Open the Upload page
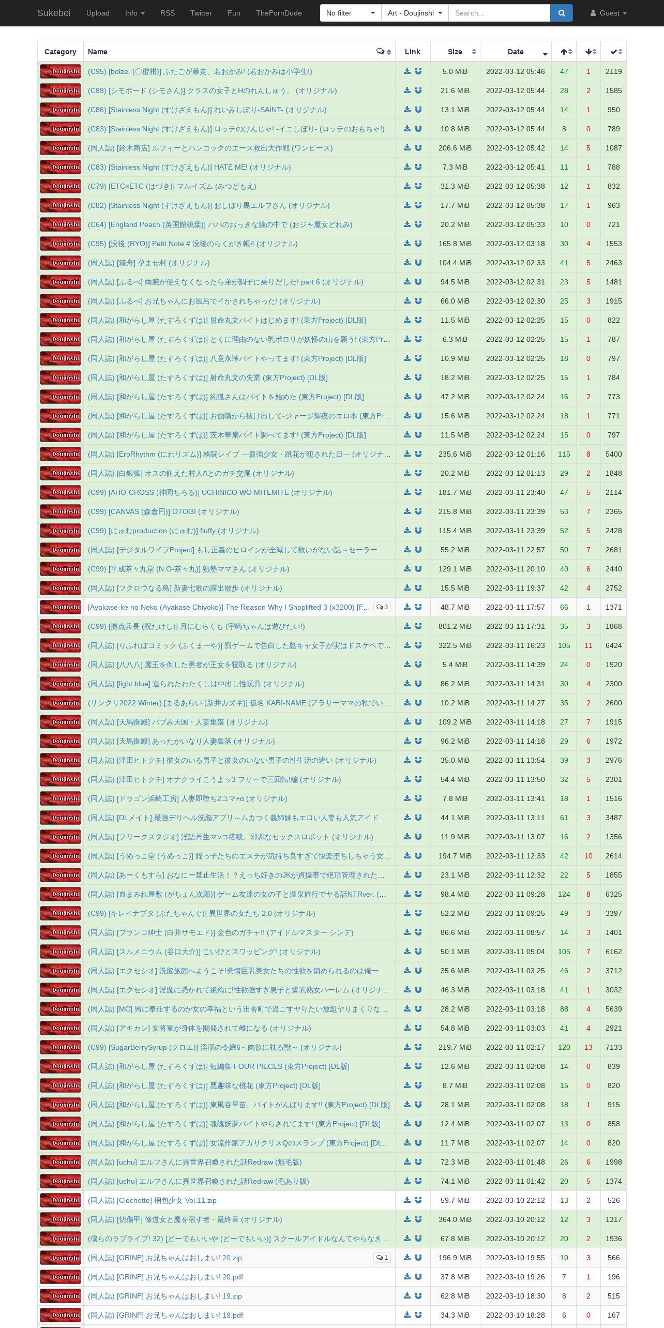Viewport: 664px width, 1328px height. coord(98,13)
